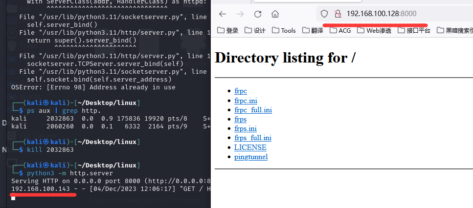
Task: Open the frps_full.ini link
Action: click(253, 138)
